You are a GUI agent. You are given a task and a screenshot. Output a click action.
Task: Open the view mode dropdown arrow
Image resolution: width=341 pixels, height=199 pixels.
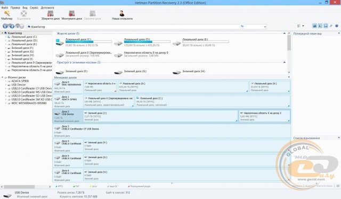click(x=303, y=26)
